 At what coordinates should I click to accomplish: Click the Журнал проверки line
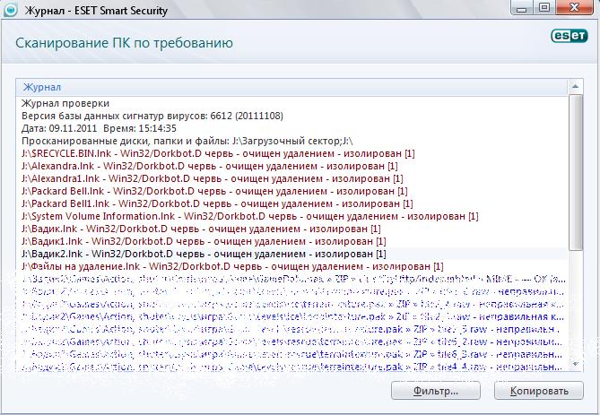[292, 103]
